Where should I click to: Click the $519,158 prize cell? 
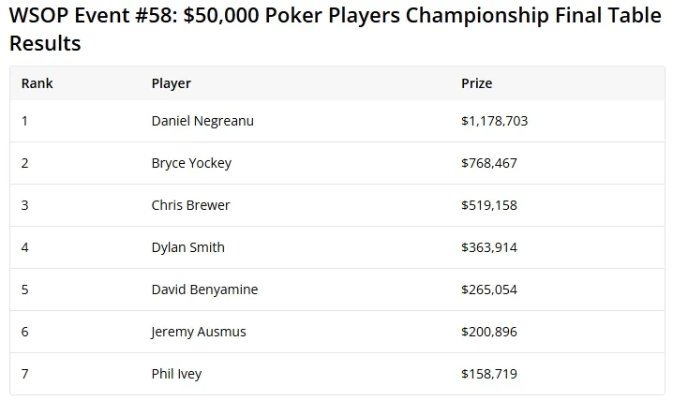pos(489,205)
